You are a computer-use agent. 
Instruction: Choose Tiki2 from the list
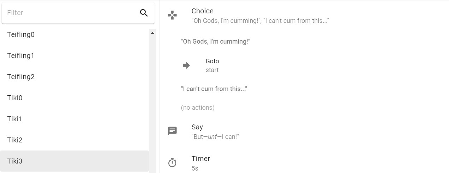(74, 140)
